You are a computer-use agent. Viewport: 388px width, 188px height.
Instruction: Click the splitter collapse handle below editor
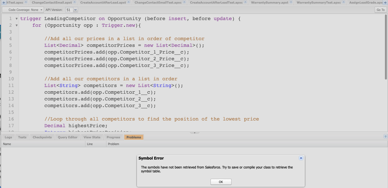(x=195, y=133)
